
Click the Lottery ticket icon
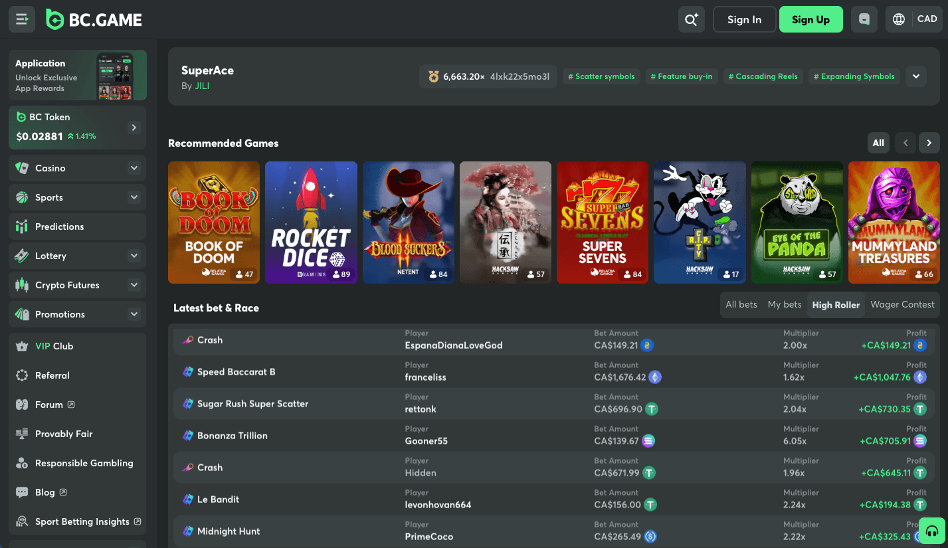pos(22,256)
